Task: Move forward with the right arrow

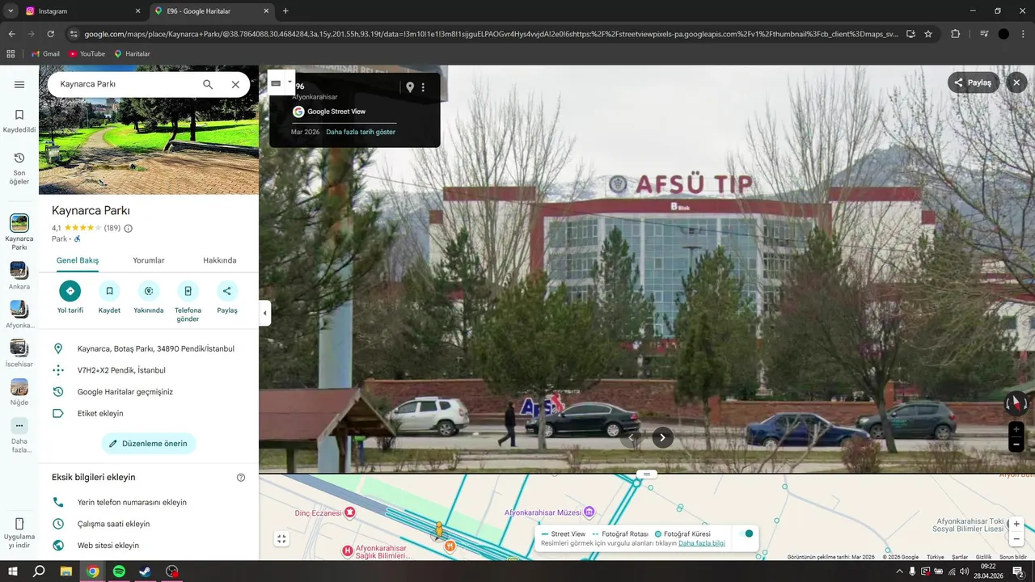Action: click(x=662, y=437)
